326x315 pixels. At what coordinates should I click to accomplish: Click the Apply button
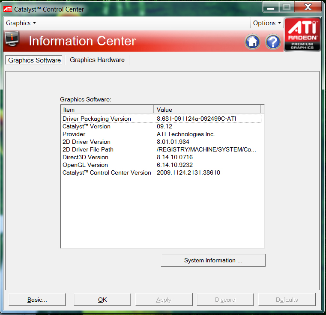pyautogui.click(x=164, y=300)
